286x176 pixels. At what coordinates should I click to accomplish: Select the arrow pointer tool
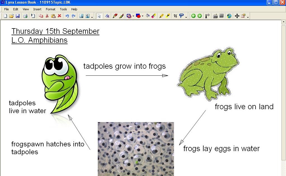(x=99, y=16)
